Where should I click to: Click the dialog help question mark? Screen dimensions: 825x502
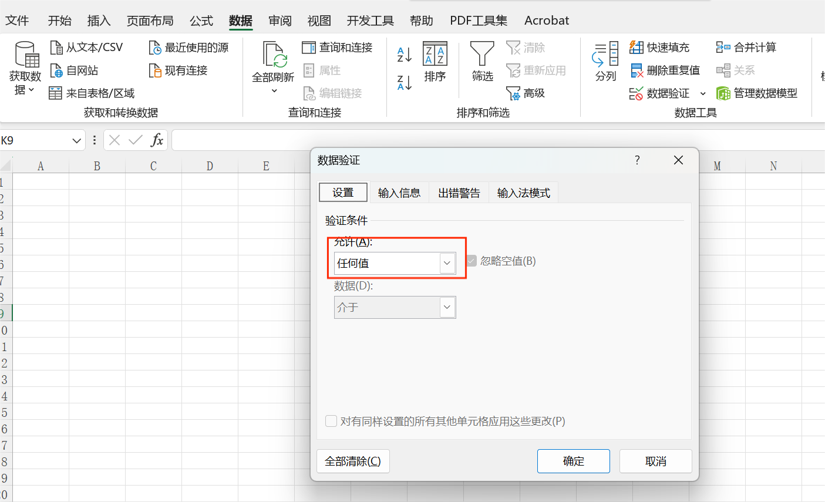(x=637, y=160)
